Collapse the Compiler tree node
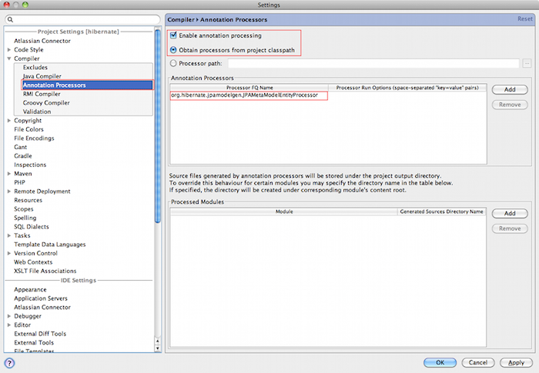This screenshot has width=539, height=373. click(x=8, y=58)
